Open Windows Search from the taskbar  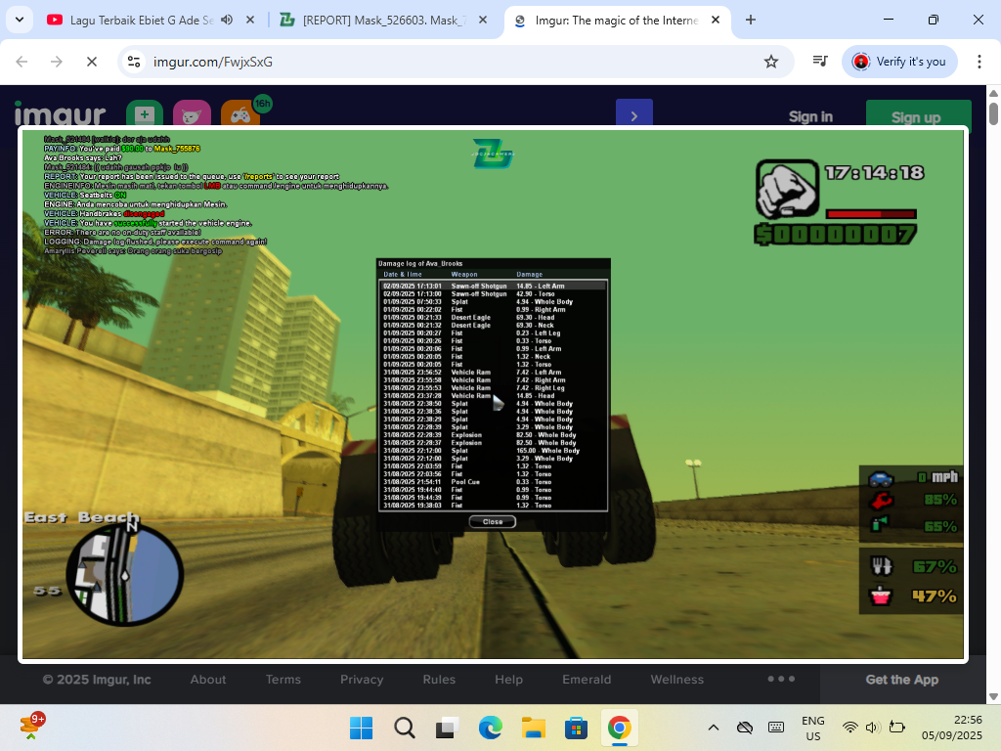pos(404,728)
